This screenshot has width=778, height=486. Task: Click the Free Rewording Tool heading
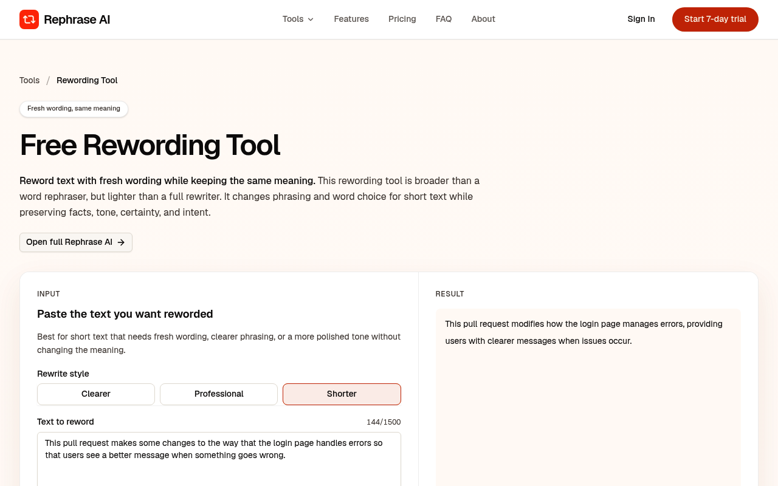pyautogui.click(x=150, y=145)
